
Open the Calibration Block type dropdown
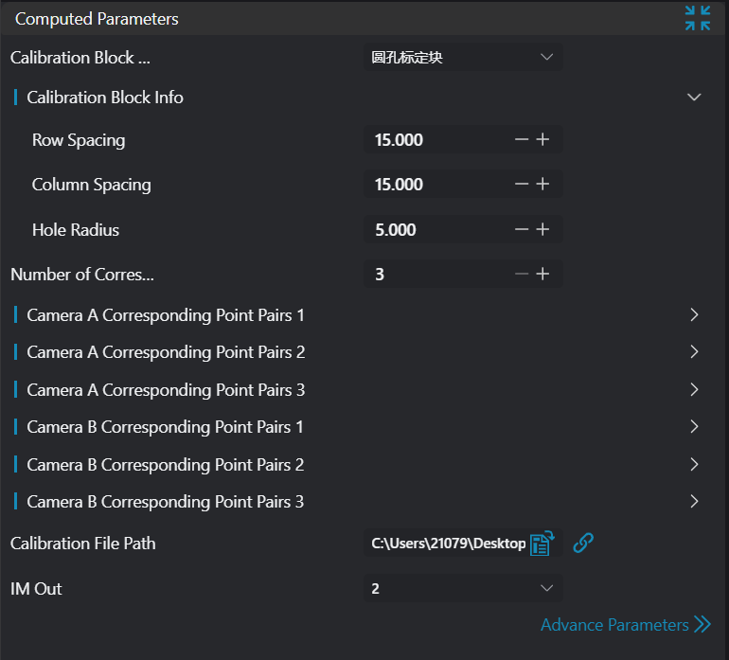point(463,58)
